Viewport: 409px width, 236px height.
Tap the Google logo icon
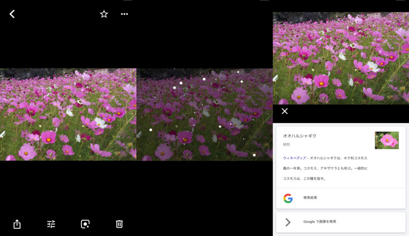coord(288,198)
